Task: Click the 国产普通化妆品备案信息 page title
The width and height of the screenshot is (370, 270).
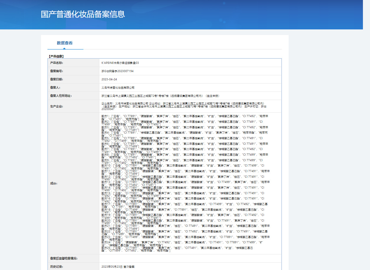Action: (83, 14)
